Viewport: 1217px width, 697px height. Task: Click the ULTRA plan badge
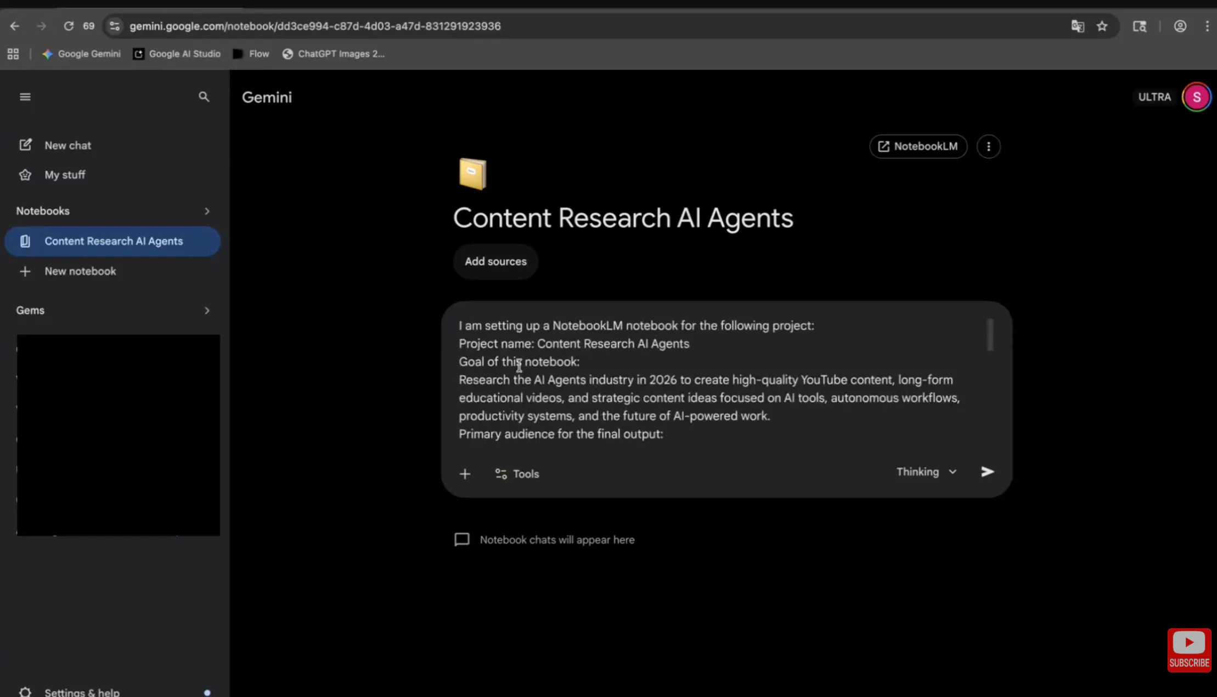pyautogui.click(x=1154, y=97)
